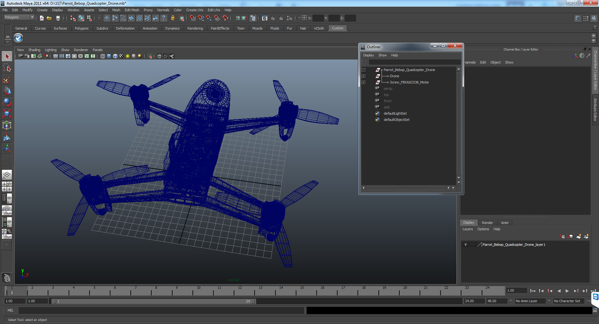Click the MEL command input field
599x324 pixels.
[161, 310]
